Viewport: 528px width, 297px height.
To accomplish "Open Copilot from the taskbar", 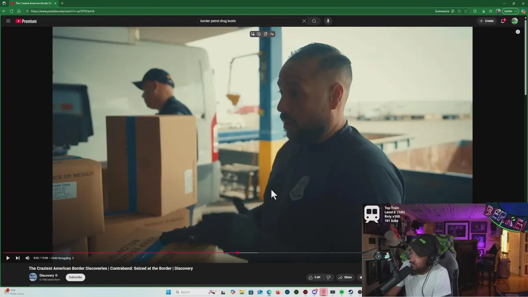I will click(233, 292).
